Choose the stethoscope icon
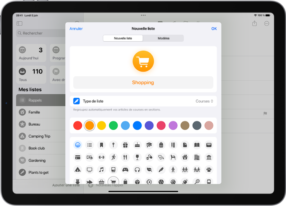The width and height of the screenshot is (286, 206). click(x=161, y=157)
